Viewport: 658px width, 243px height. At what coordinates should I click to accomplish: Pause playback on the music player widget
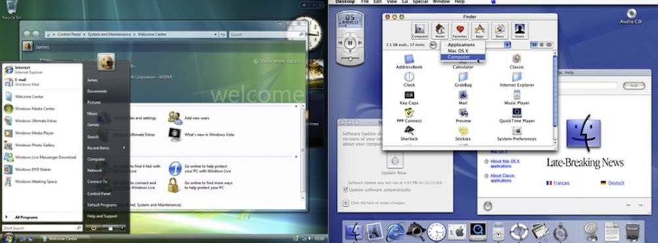click(x=350, y=43)
